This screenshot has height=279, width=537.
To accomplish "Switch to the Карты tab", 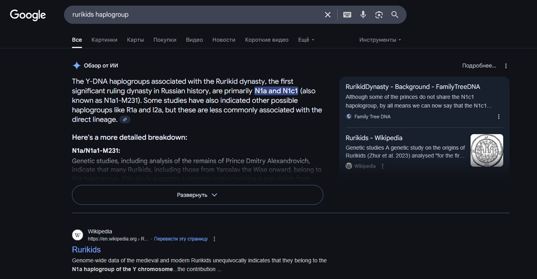I will (x=135, y=40).
